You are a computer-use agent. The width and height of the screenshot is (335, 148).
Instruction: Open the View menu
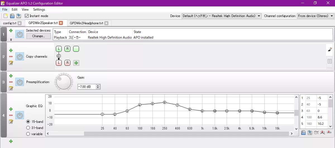point(25,10)
